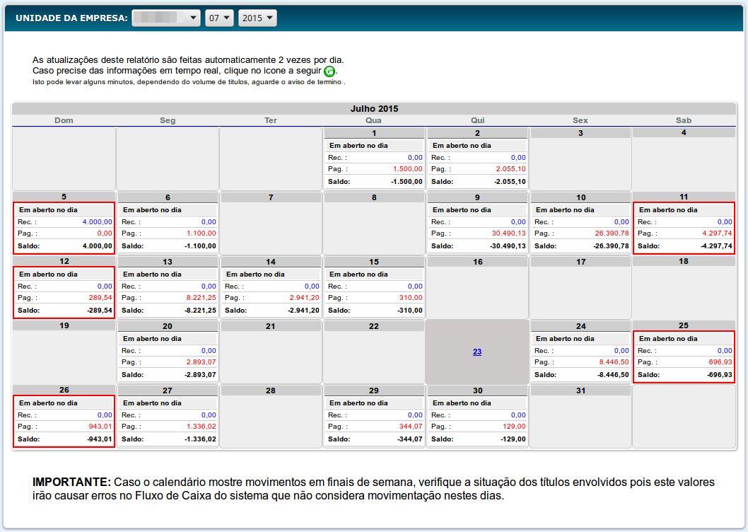Click the 129,00 Pag. value on day 30
Viewport: 748px width, 532px height.
514,427
